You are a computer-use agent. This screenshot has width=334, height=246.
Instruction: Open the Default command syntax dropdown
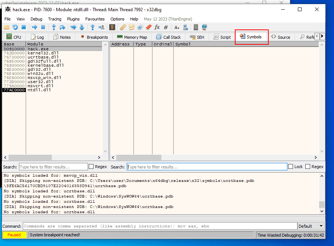(x=311, y=225)
